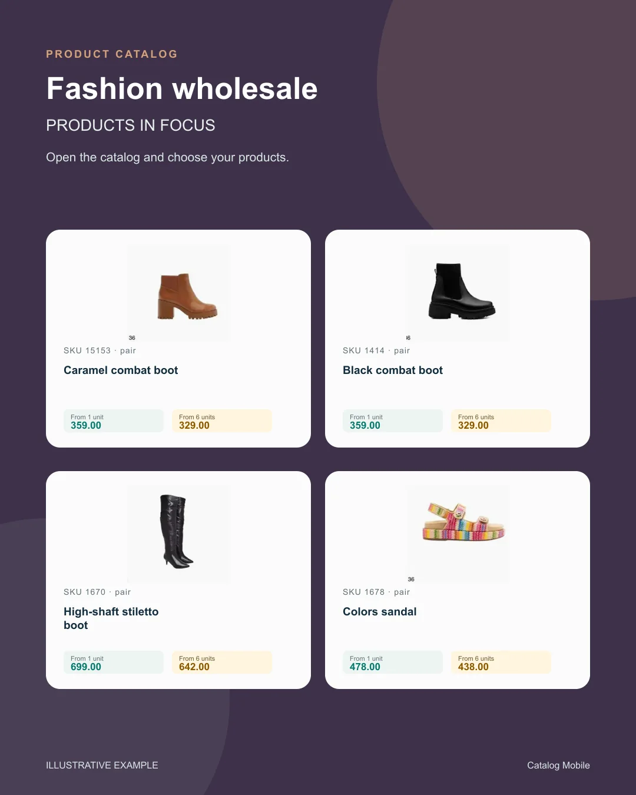Open the Colors sandal title

pyautogui.click(x=380, y=612)
